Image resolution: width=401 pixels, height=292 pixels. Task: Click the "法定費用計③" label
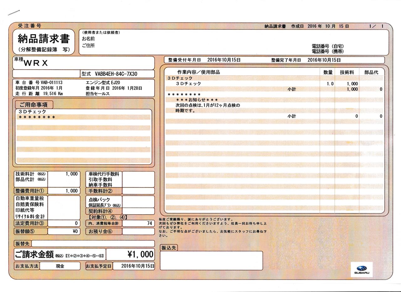click(30, 223)
